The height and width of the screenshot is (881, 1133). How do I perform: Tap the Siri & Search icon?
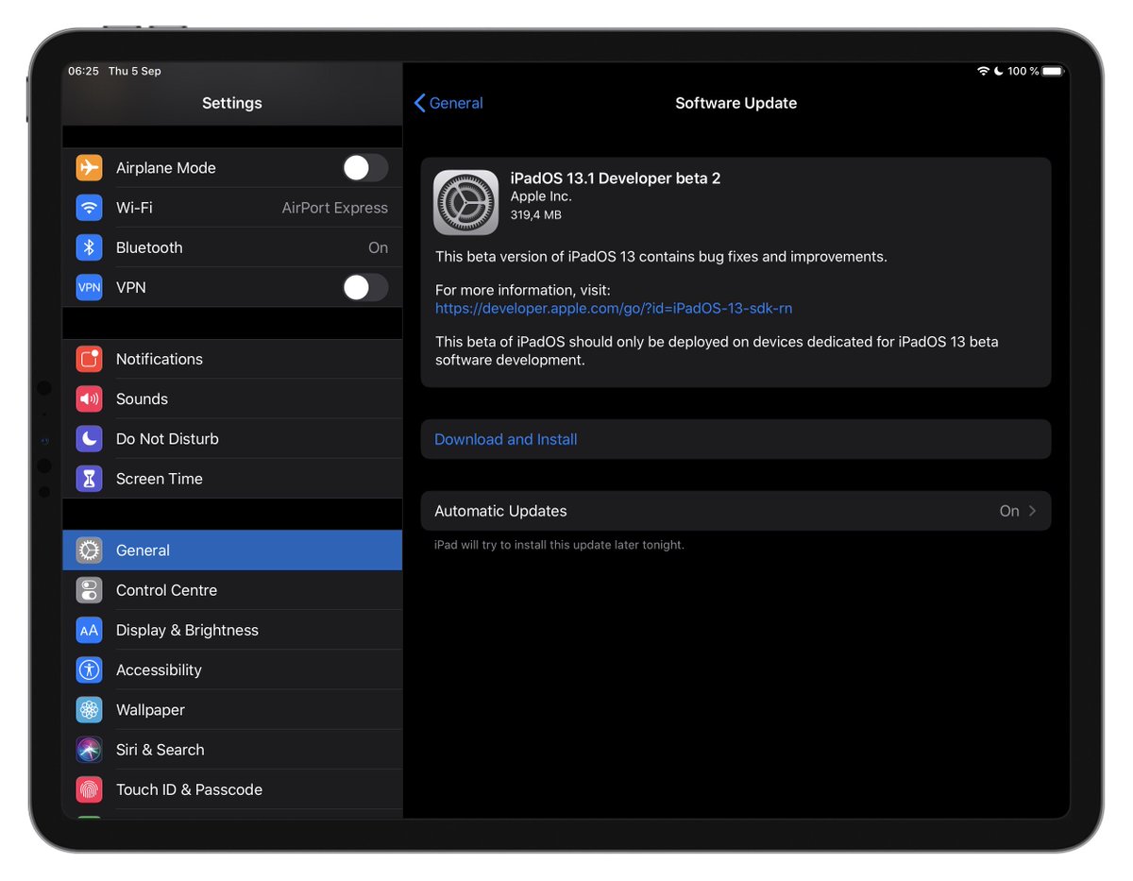(x=88, y=749)
